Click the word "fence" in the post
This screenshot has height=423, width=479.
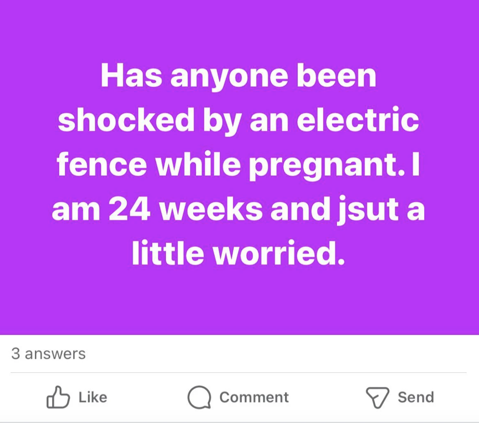click(x=102, y=164)
